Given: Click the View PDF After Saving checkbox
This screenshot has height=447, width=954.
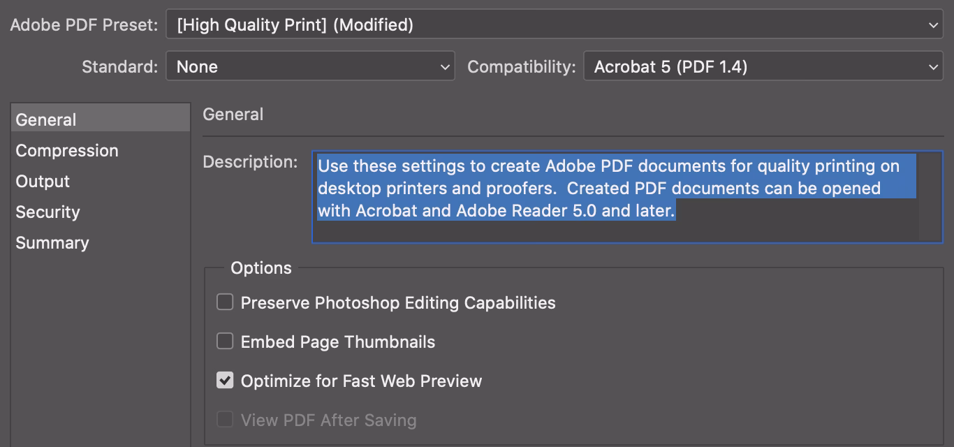Looking at the screenshot, I should pos(224,420).
